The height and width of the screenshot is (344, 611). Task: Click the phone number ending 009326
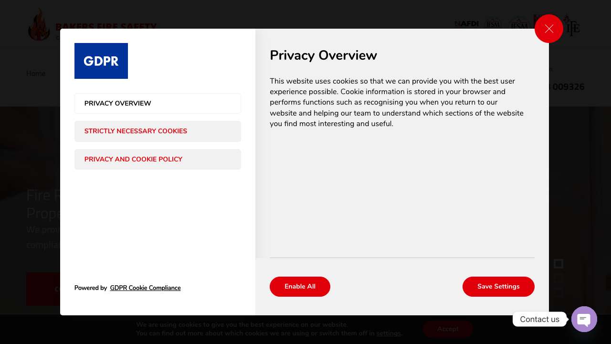[x=568, y=87]
